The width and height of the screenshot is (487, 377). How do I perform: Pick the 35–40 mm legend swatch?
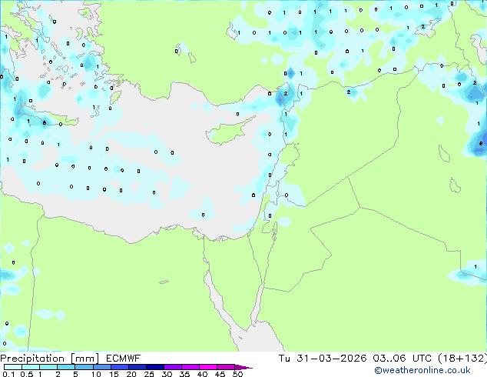[x=190, y=367]
